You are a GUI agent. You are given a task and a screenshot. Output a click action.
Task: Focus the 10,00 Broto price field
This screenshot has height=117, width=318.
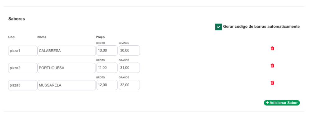[x=107, y=51]
